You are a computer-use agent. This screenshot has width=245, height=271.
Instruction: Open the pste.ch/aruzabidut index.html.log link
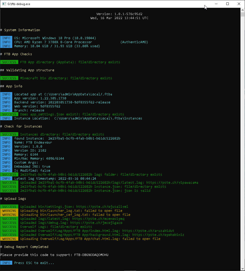coord(148,231)
